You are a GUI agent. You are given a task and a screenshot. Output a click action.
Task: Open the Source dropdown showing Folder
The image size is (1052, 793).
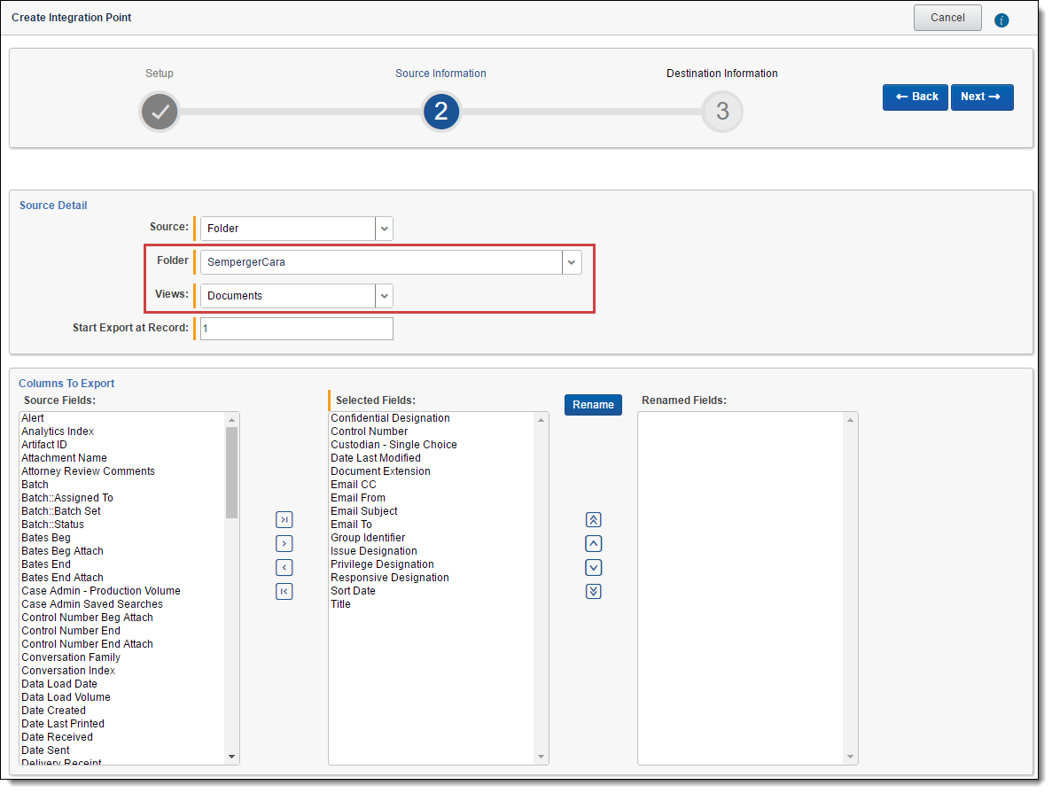tap(384, 229)
